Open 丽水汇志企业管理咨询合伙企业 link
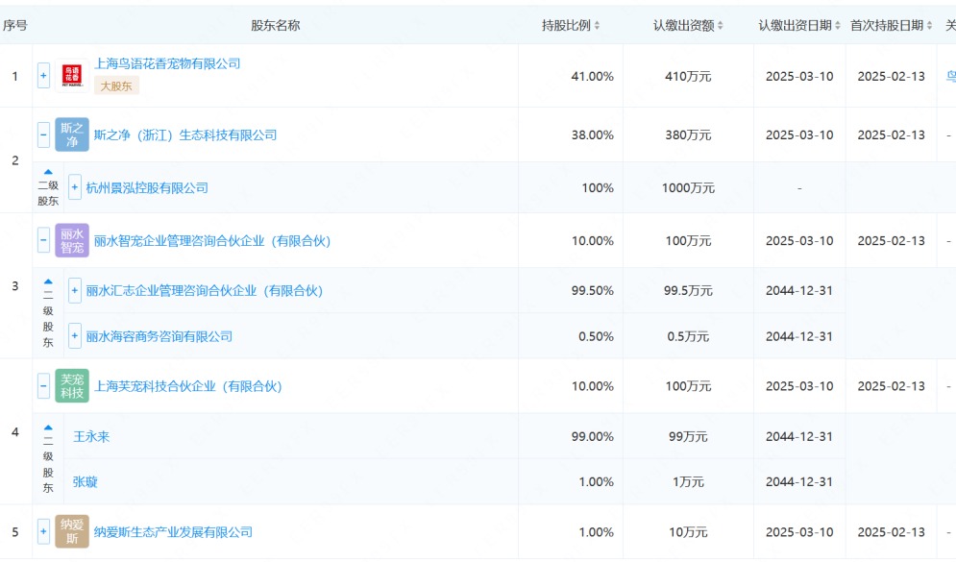 (x=205, y=291)
